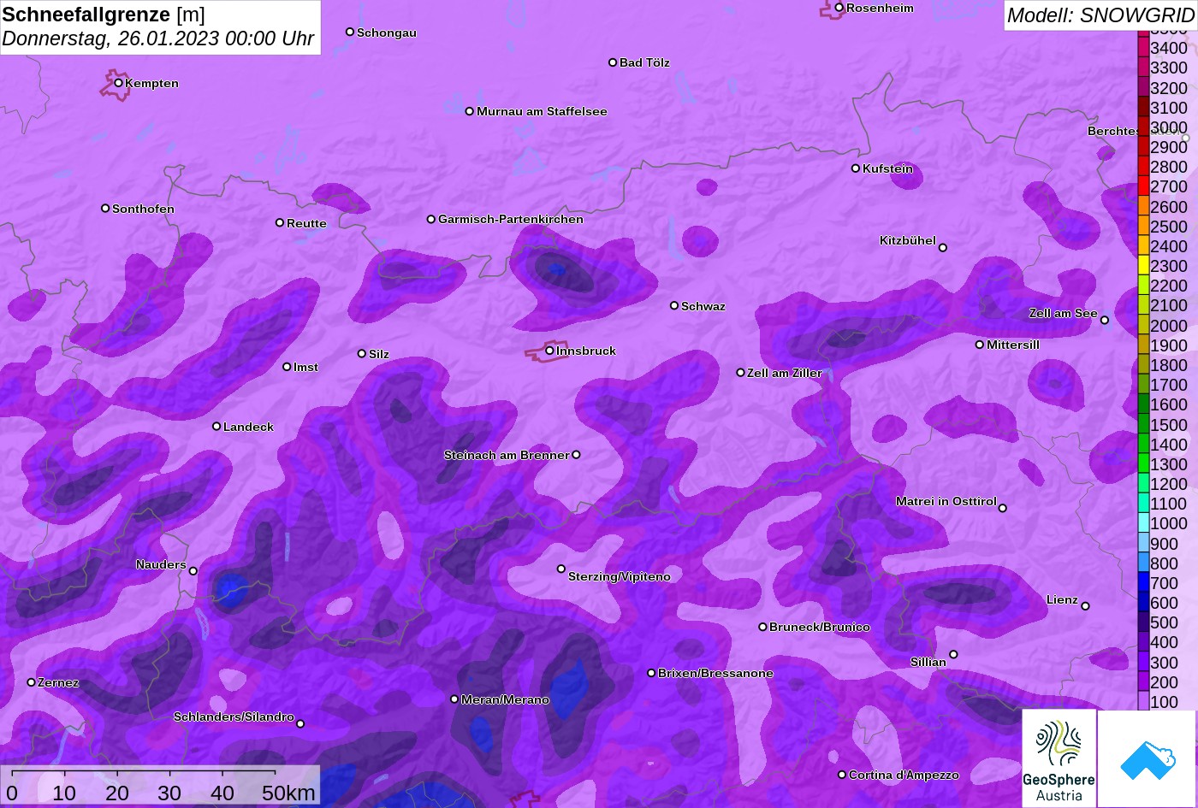Screen dimensions: 1198x808
Task: Select the Kempten city marker
Action: (x=119, y=83)
